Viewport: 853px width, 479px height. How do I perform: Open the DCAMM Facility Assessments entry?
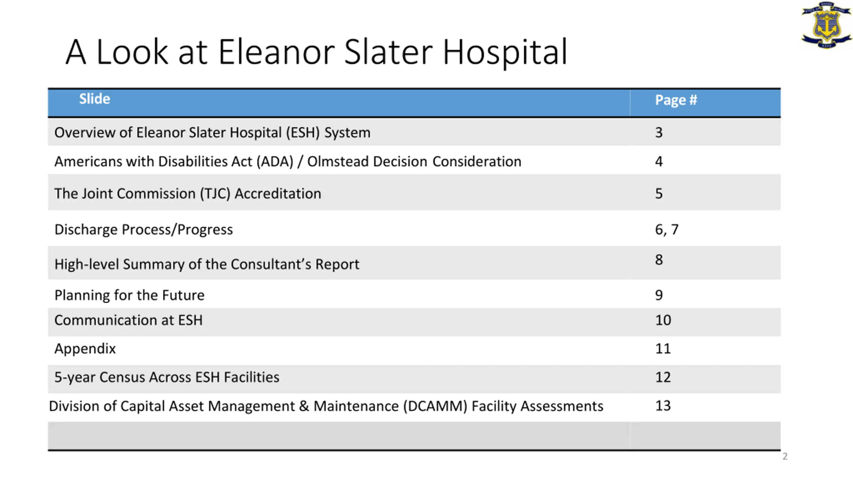click(326, 406)
